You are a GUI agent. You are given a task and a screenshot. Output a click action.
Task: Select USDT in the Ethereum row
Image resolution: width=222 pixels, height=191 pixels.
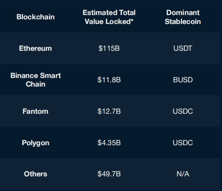183,48
